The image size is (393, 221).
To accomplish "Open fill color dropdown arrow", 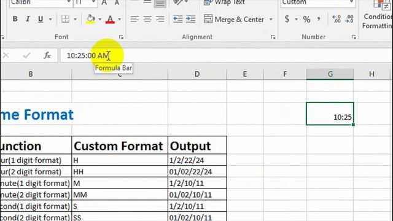I will click(x=99, y=19).
